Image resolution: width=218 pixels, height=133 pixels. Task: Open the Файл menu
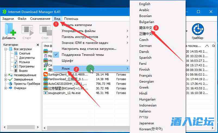pyautogui.click(x=22, y=19)
